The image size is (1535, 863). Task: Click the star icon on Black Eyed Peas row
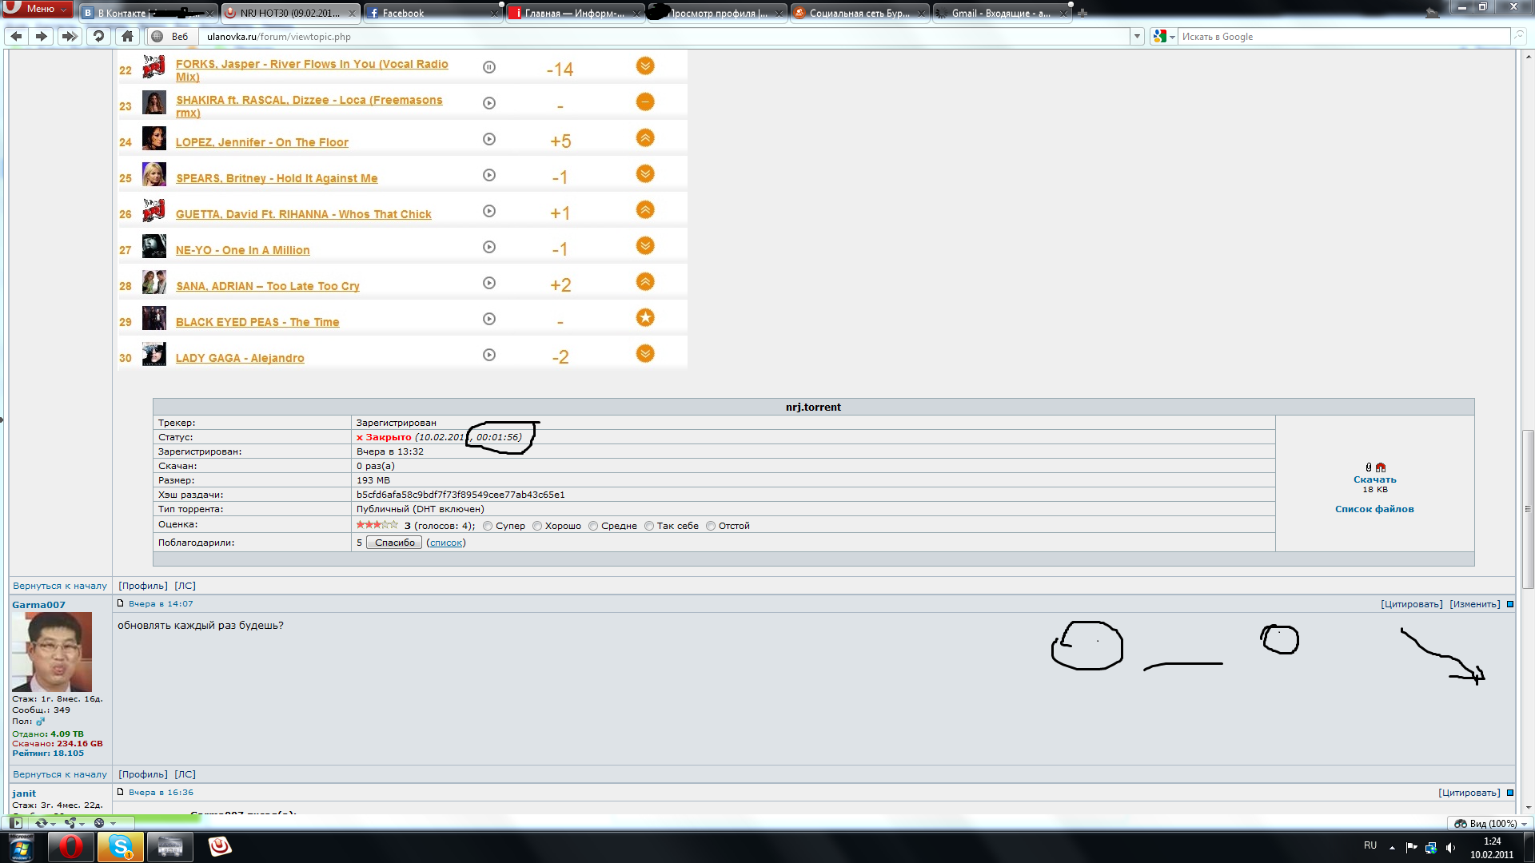tap(645, 318)
